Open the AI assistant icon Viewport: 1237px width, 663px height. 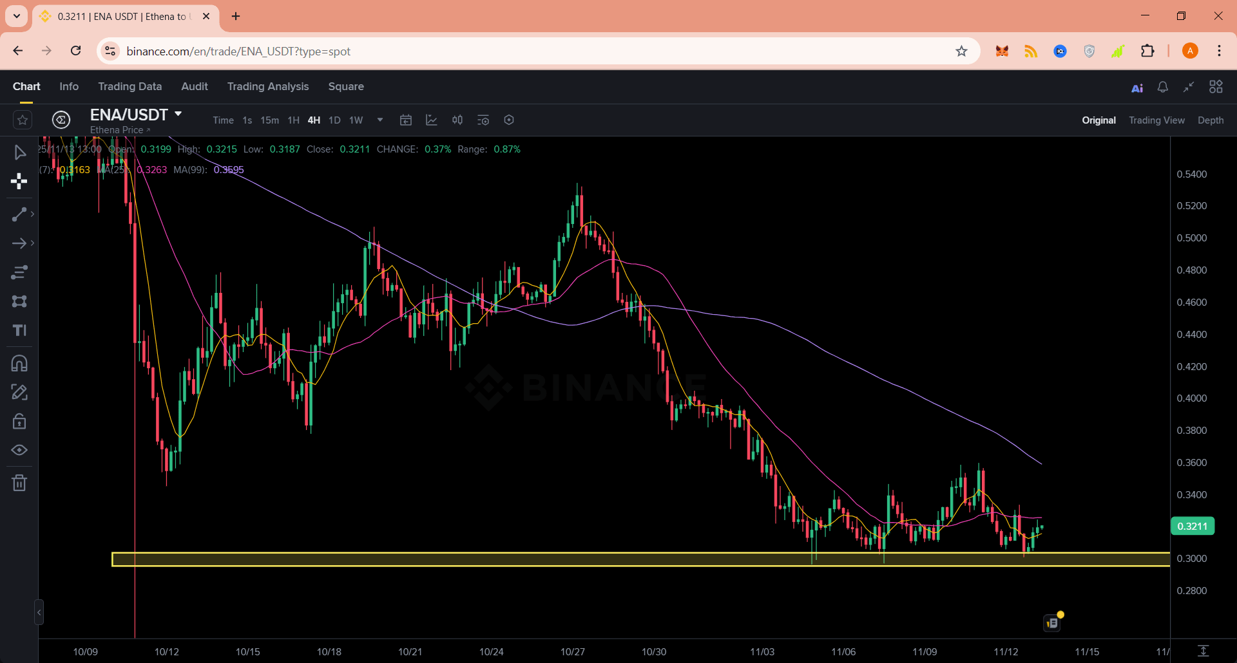pos(1137,88)
